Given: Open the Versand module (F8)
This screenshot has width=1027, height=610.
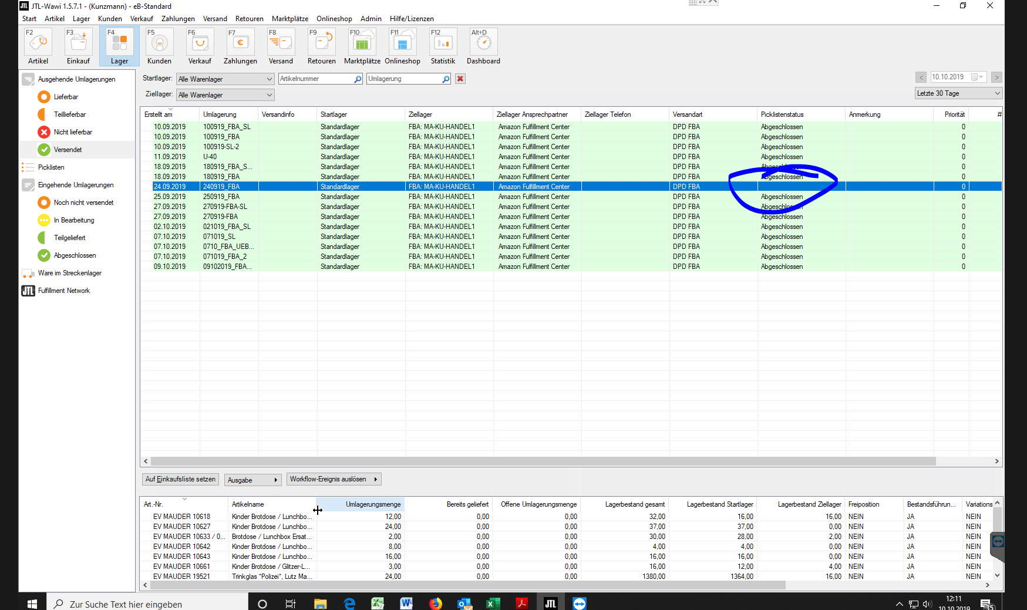Looking at the screenshot, I should point(281,46).
